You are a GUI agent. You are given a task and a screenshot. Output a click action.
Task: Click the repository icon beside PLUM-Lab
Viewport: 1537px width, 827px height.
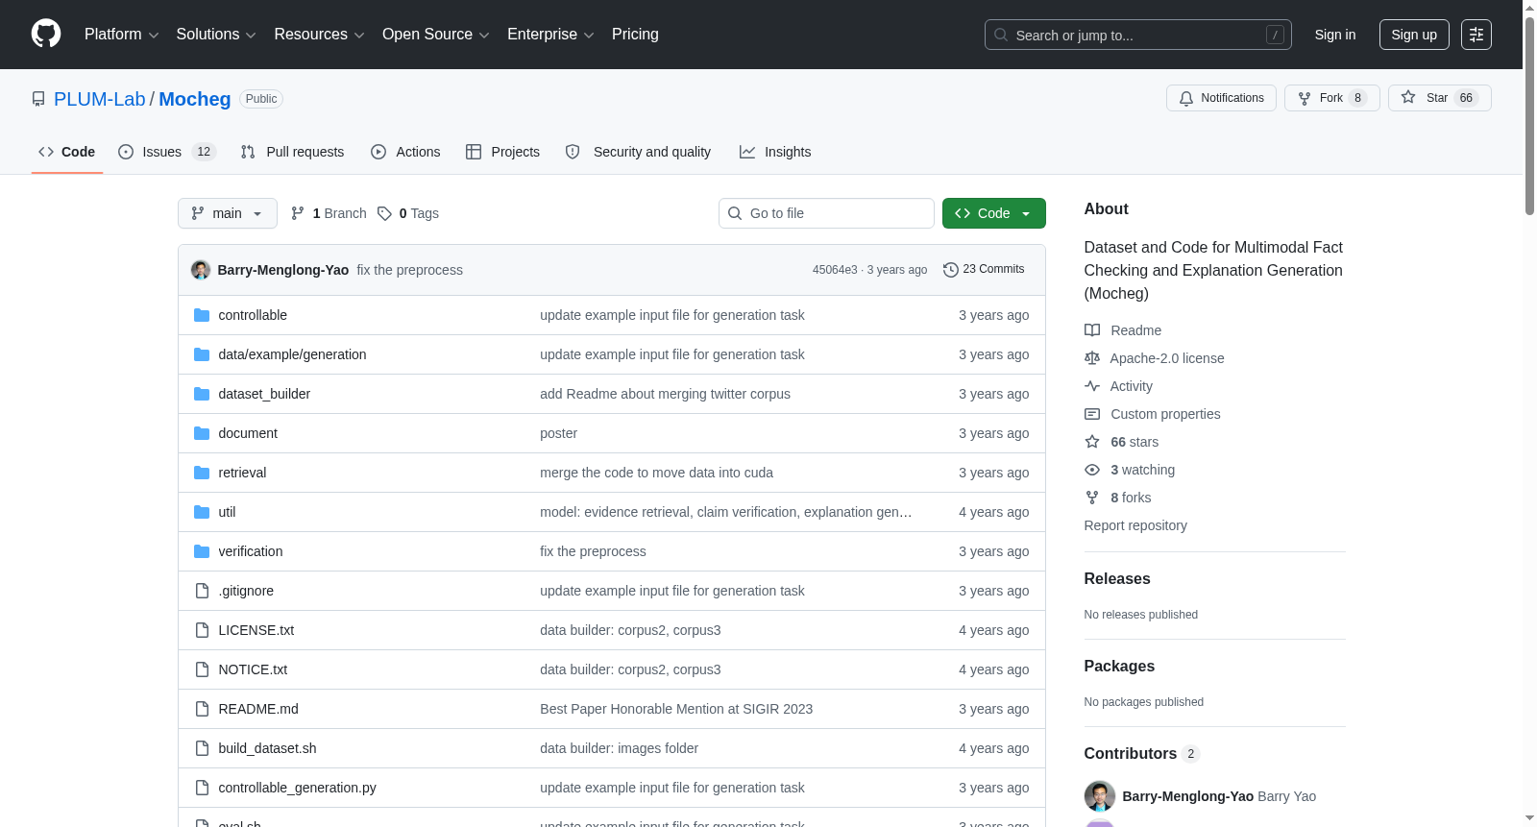pos(38,99)
